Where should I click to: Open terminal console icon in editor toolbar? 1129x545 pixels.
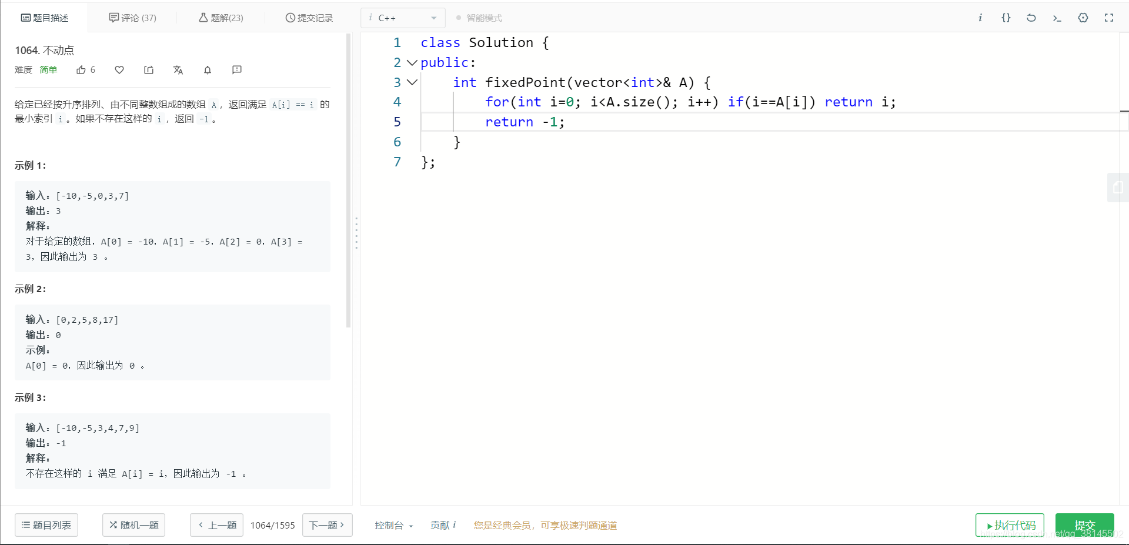(x=1057, y=18)
